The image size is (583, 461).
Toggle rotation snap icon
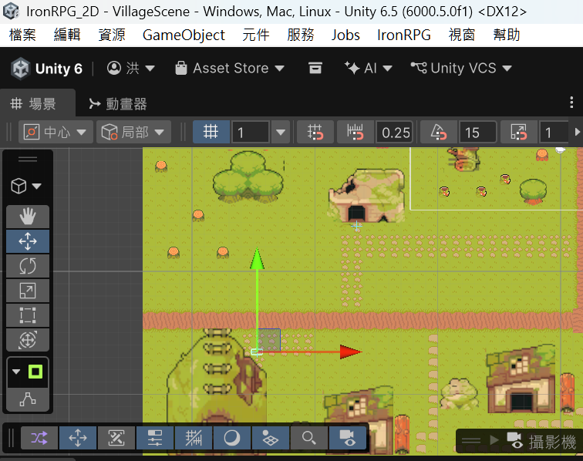[438, 132]
